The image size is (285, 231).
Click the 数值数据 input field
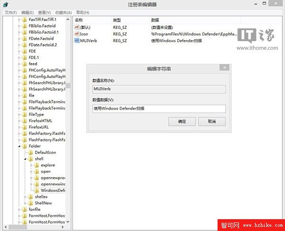point(159,109)
